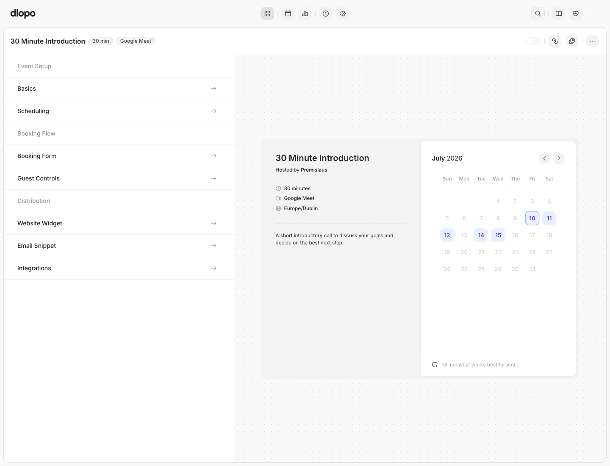Click the Google Meet badge in header
This screenshot has height=466, width=610.
[x=136, y=41]
